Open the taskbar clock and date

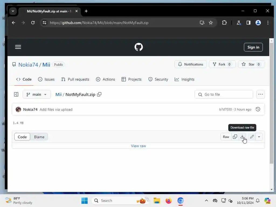245,201
